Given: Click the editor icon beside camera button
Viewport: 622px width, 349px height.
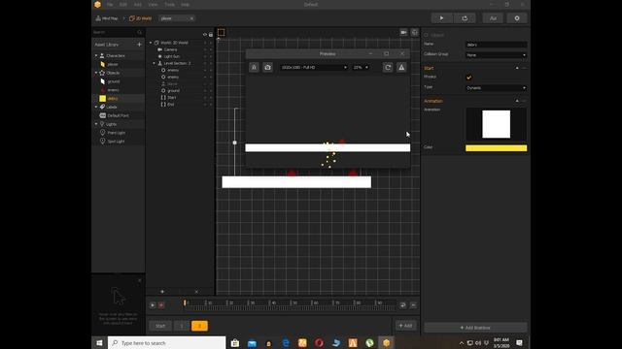Looking at the screenshot, I should click(x=415, y=32).
